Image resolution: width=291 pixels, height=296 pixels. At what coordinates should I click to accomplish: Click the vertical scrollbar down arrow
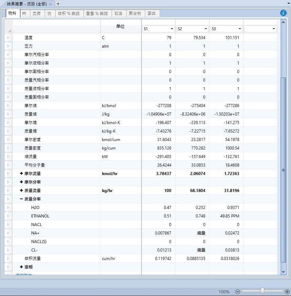(x=284, y=272)
